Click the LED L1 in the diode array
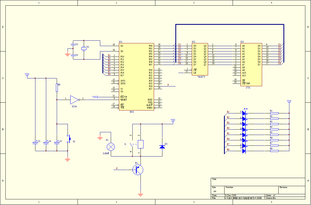The width and height of the screenshot is (311, 205). coord(244,113)
